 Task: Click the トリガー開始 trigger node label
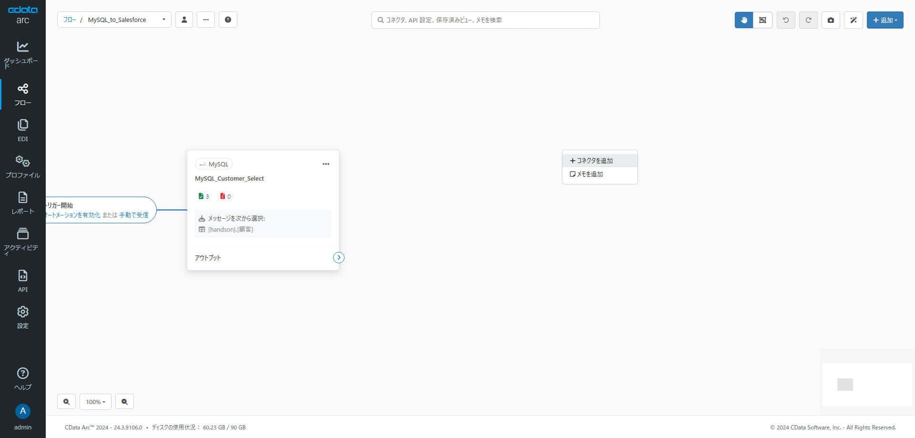[x=60, y=205]
